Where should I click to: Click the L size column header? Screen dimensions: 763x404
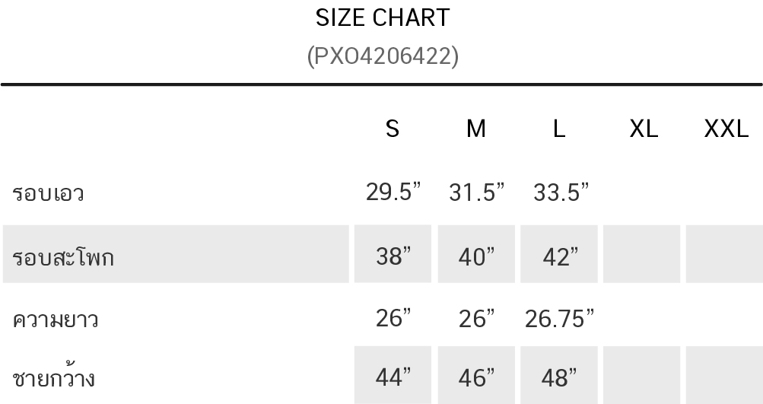coord(558,129)
